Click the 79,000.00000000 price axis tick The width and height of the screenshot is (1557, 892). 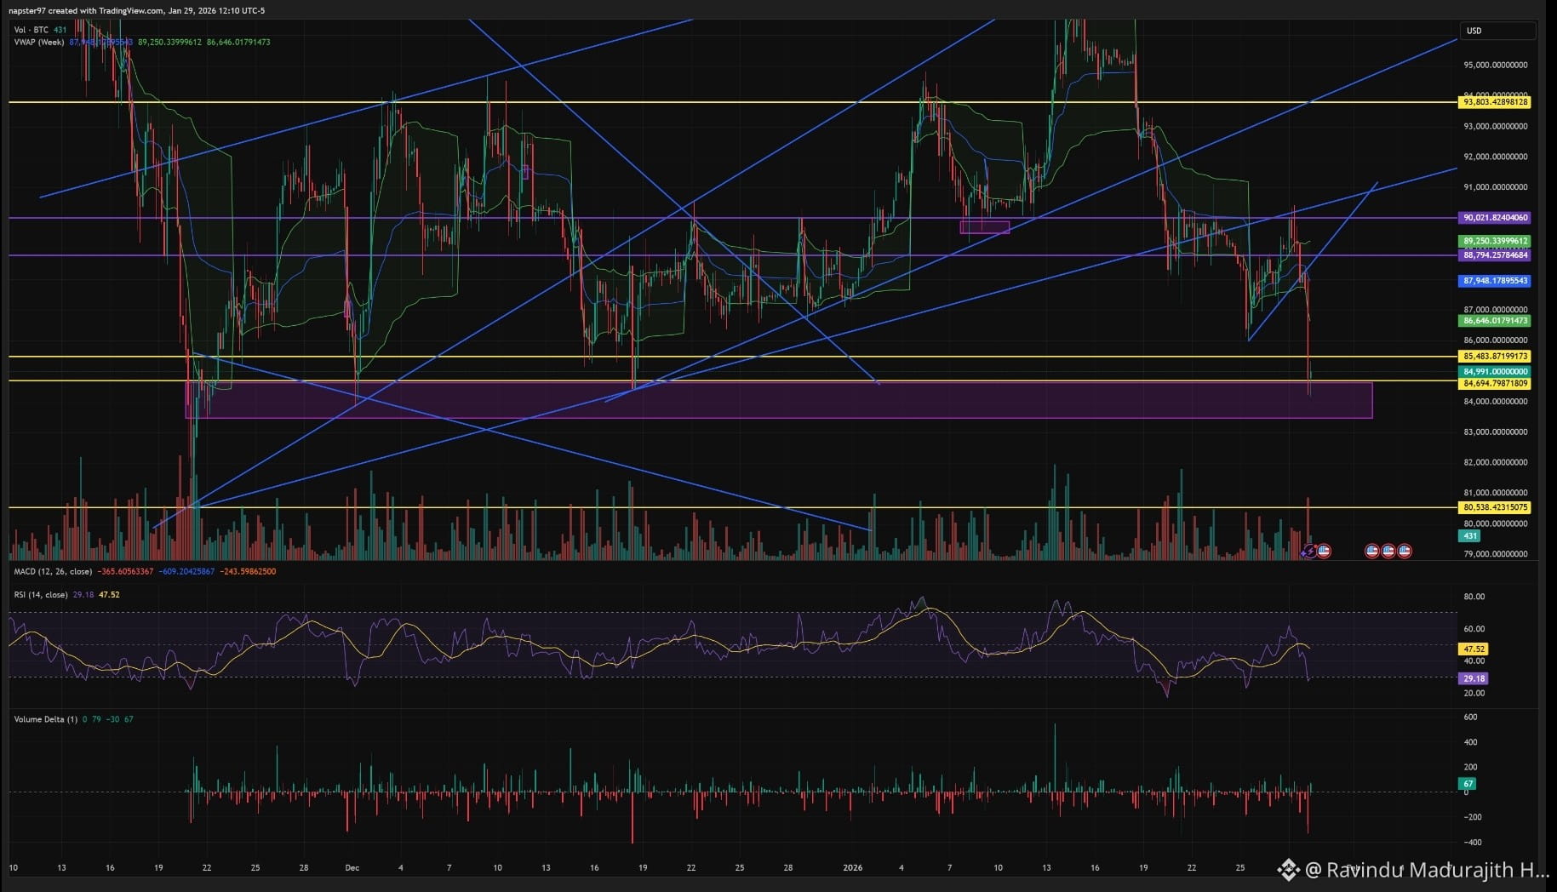point(1496,554)
